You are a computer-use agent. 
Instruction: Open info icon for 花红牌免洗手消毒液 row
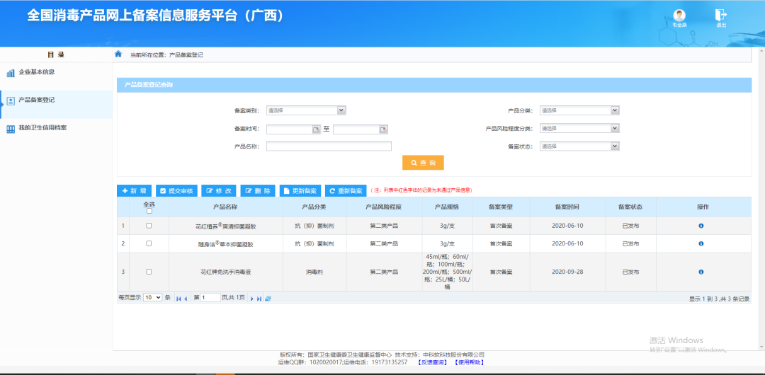point(701,272)
